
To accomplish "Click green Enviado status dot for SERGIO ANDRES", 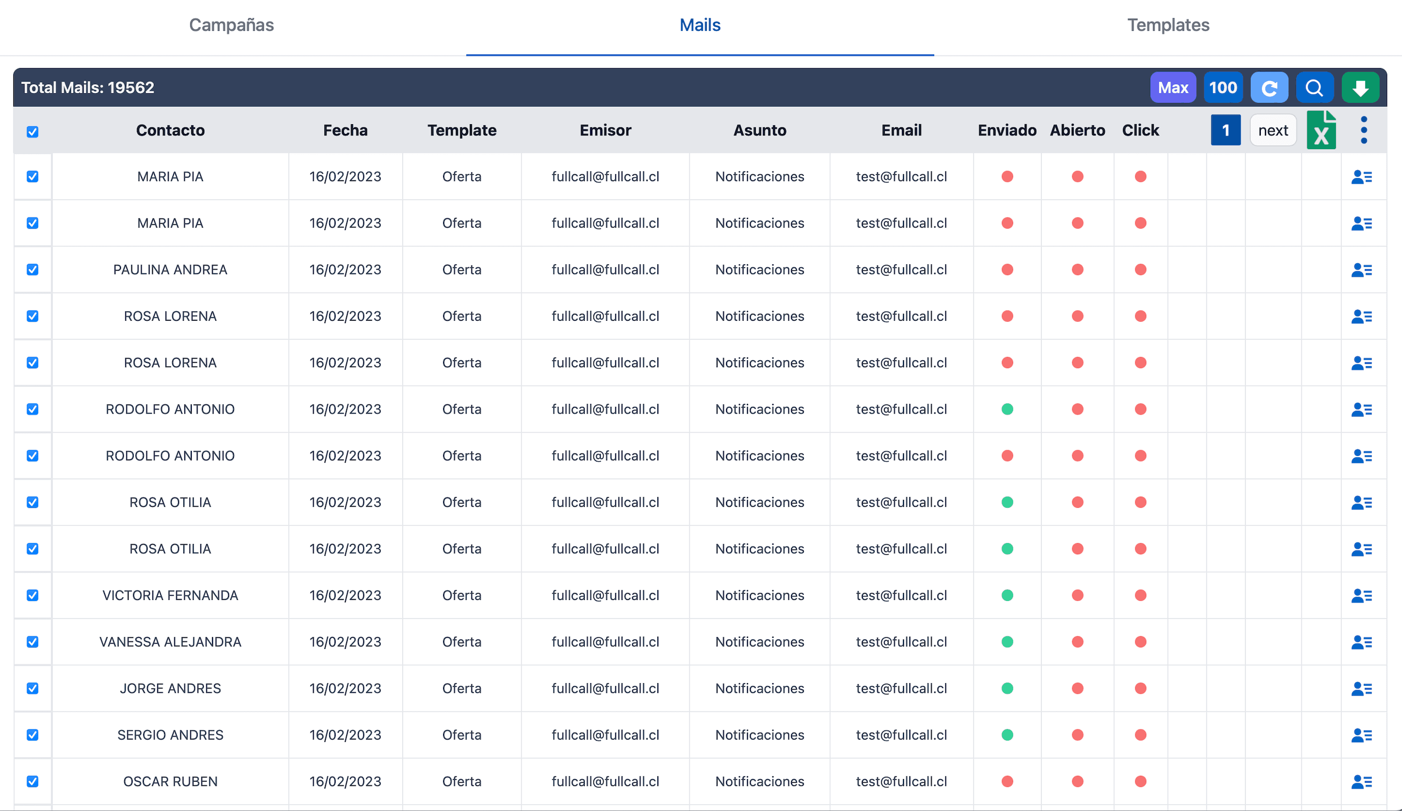I will 1007,735.
